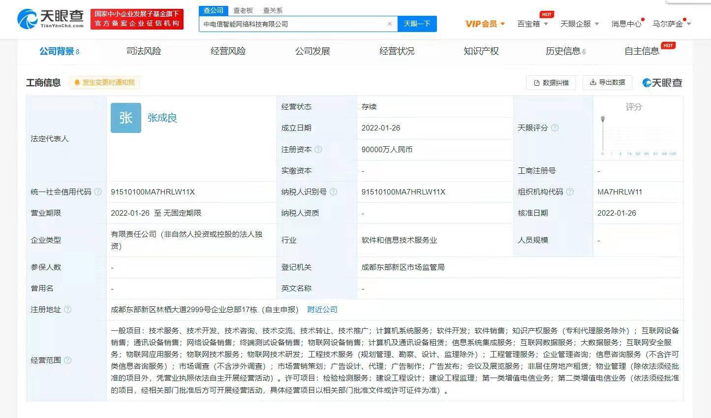Open the 知识产权 tab
Image resolution: width=711 pixels, height=418 pixels.
481,51
